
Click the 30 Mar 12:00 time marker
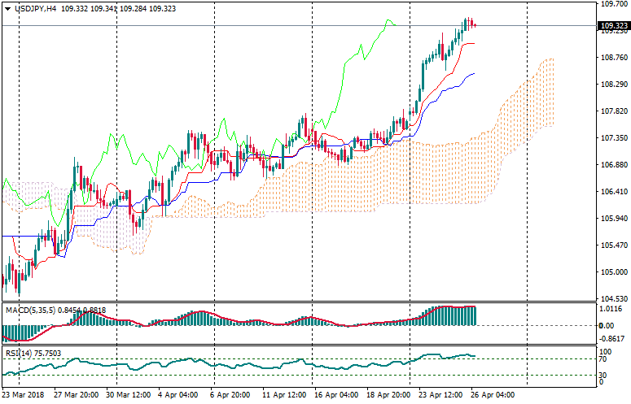tap(129, 396)
